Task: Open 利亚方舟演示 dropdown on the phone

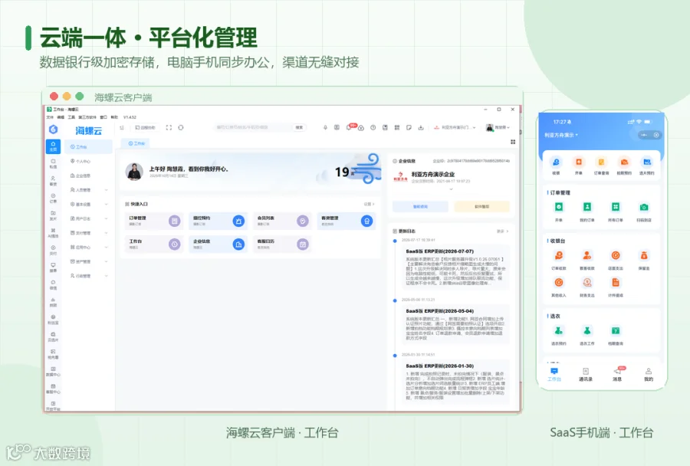Action: [561, 135]
